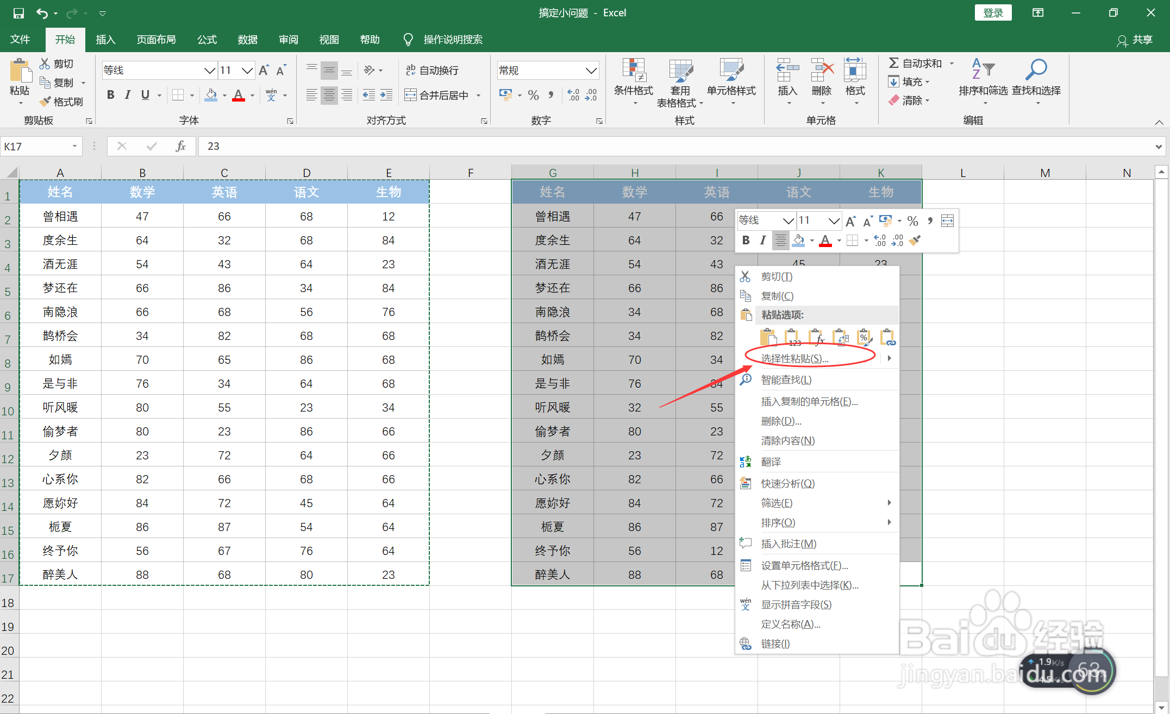The height and width of the screenshot is (714, 1170).
Task: Toggle Bold in the ribbon font group
Action: (x=110, y=95)
